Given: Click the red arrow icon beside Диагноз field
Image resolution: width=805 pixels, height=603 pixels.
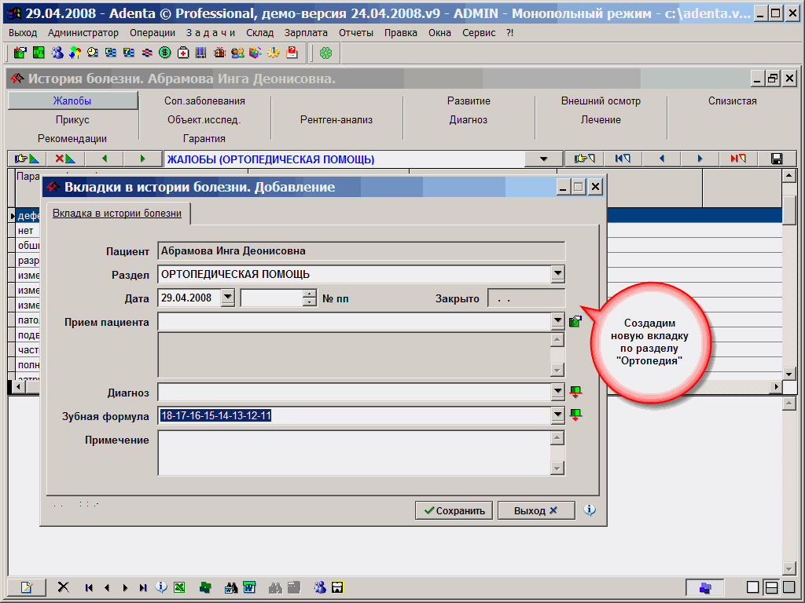Looking at the screenshot, I should click(x=575, y=392).
